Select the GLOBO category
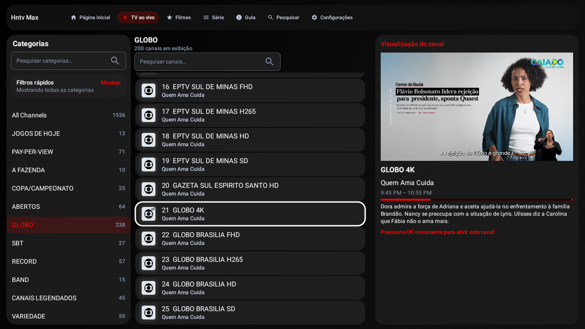The width and height of the screenshot is (585, 329). click(69, 225)
